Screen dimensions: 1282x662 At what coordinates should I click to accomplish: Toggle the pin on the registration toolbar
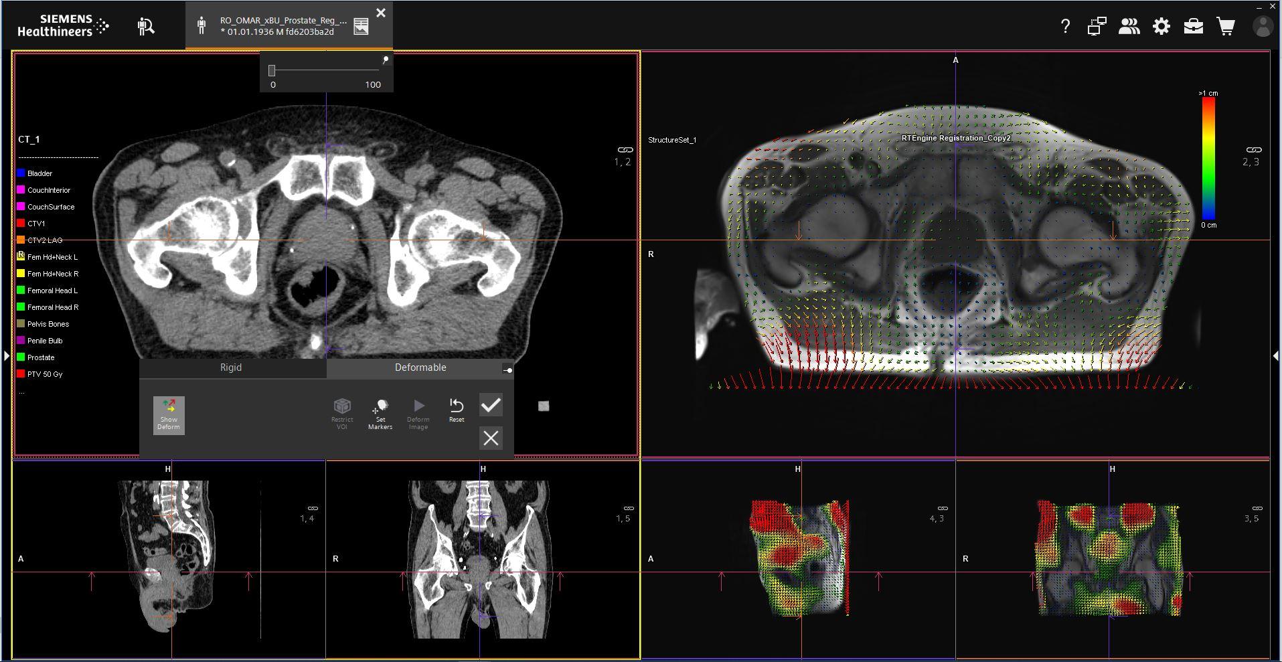[507, 370]
